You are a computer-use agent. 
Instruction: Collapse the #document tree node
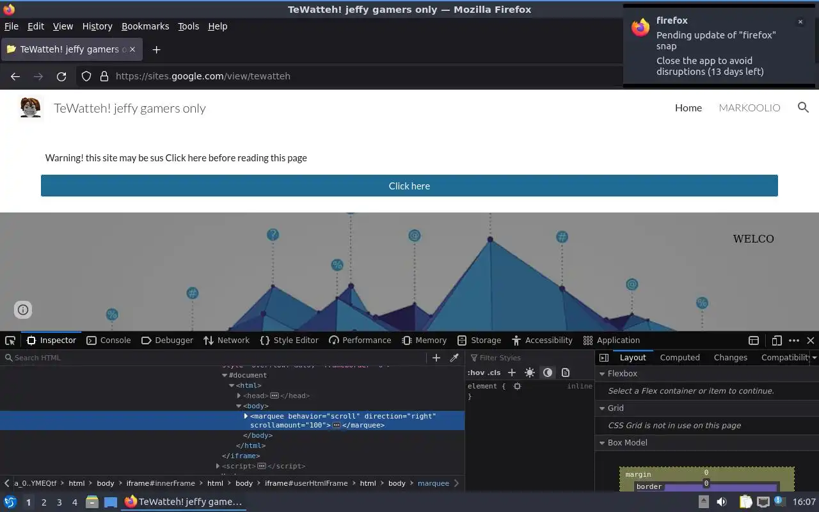tap(225, 376)
